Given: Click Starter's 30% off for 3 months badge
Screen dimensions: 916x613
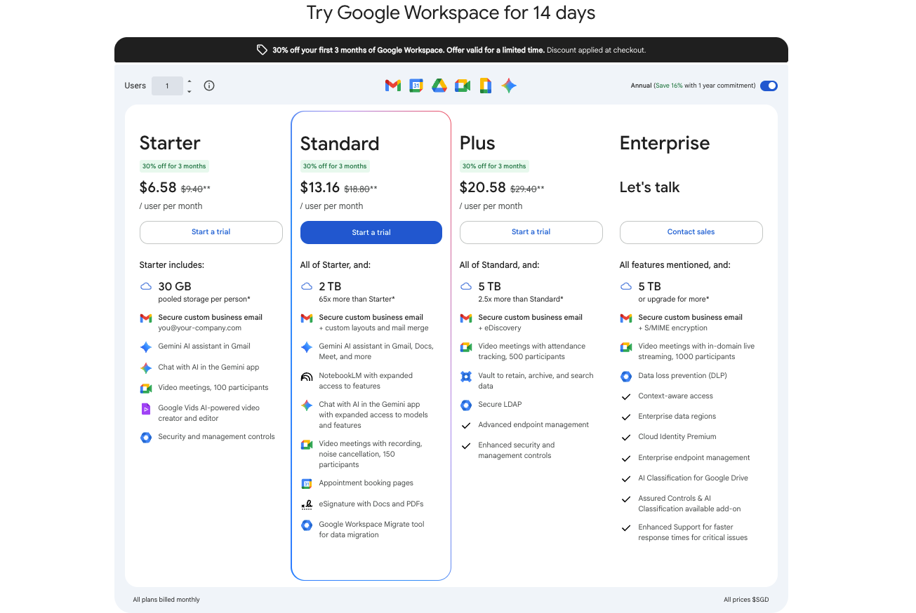Looking at the screenshot, I should pos(174,166).
